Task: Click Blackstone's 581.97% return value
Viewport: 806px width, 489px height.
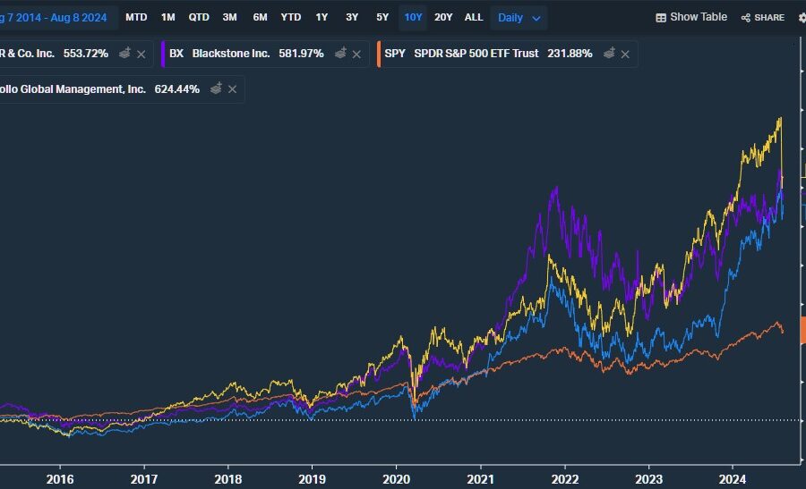Action: pos(301,54)
